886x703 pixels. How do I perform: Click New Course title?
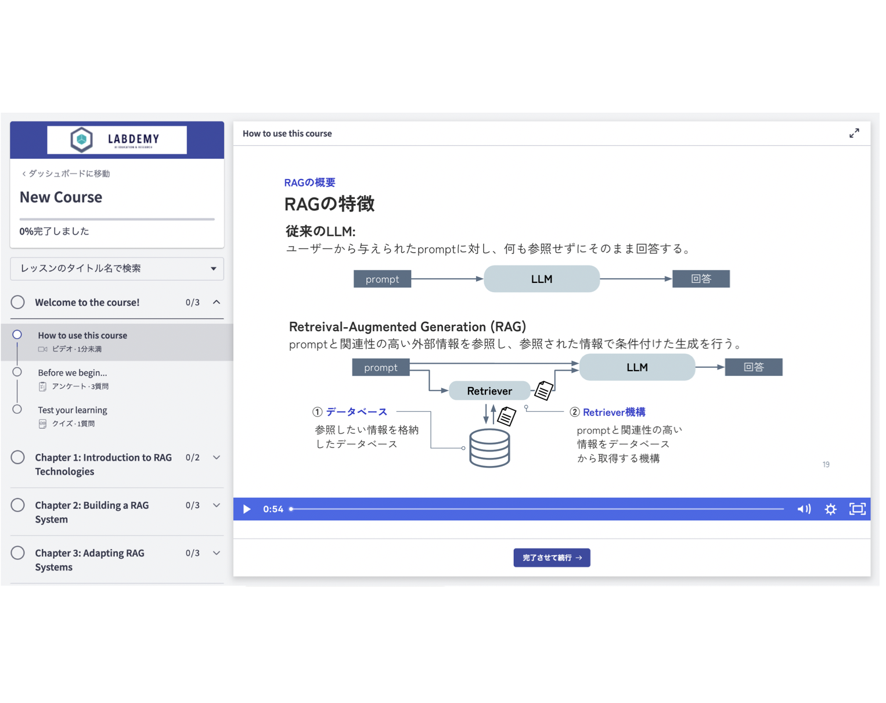coord(61,197)
